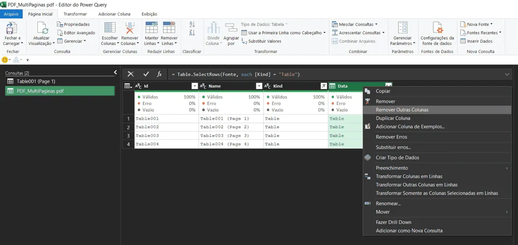Click the Manter Linhas icon
The width and height of the screenshot is (518, 245).
[151, 28]
